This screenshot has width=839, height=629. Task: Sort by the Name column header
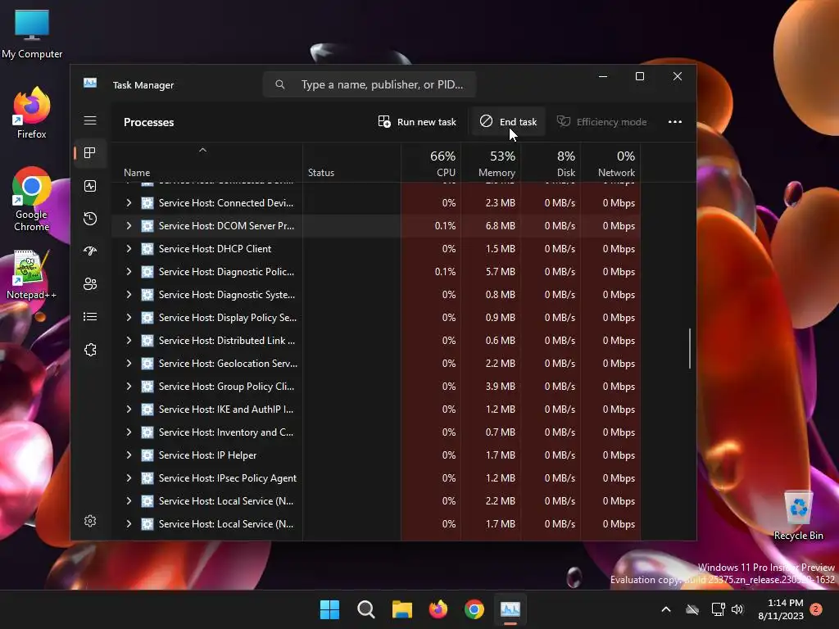click(207, 163)
